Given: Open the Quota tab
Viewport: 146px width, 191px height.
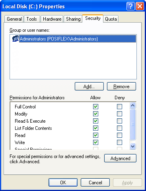Looking at the screenshot, I should pos(111,19).
